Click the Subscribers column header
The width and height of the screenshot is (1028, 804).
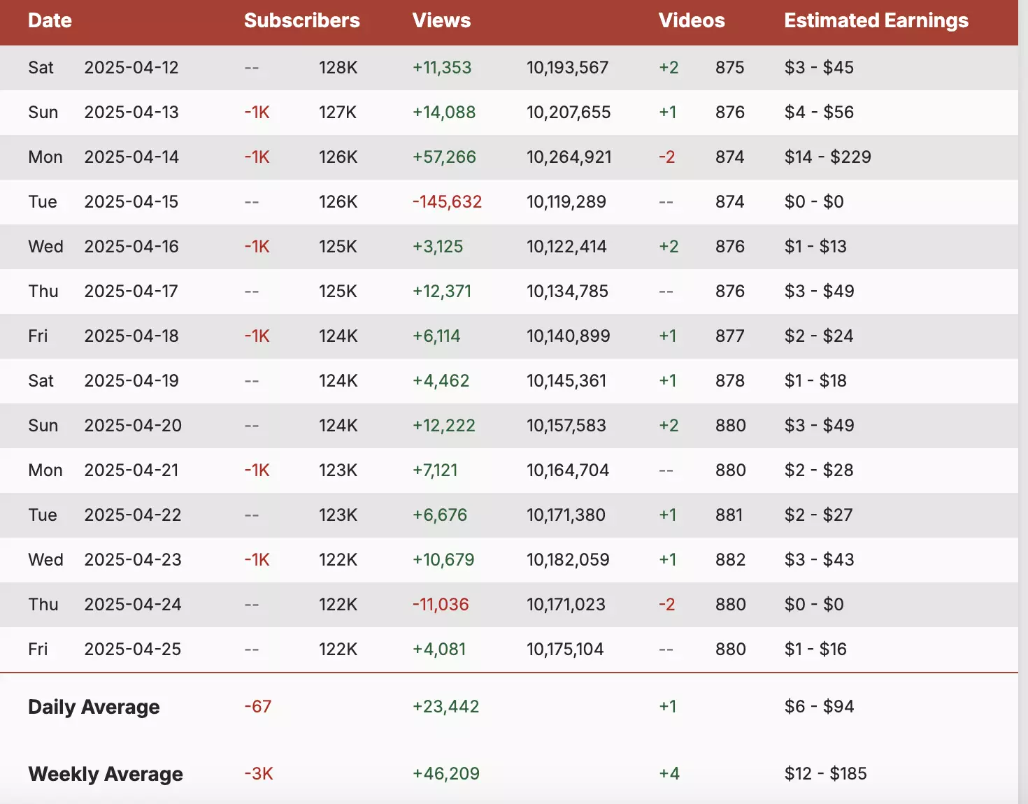coord(302,21)
